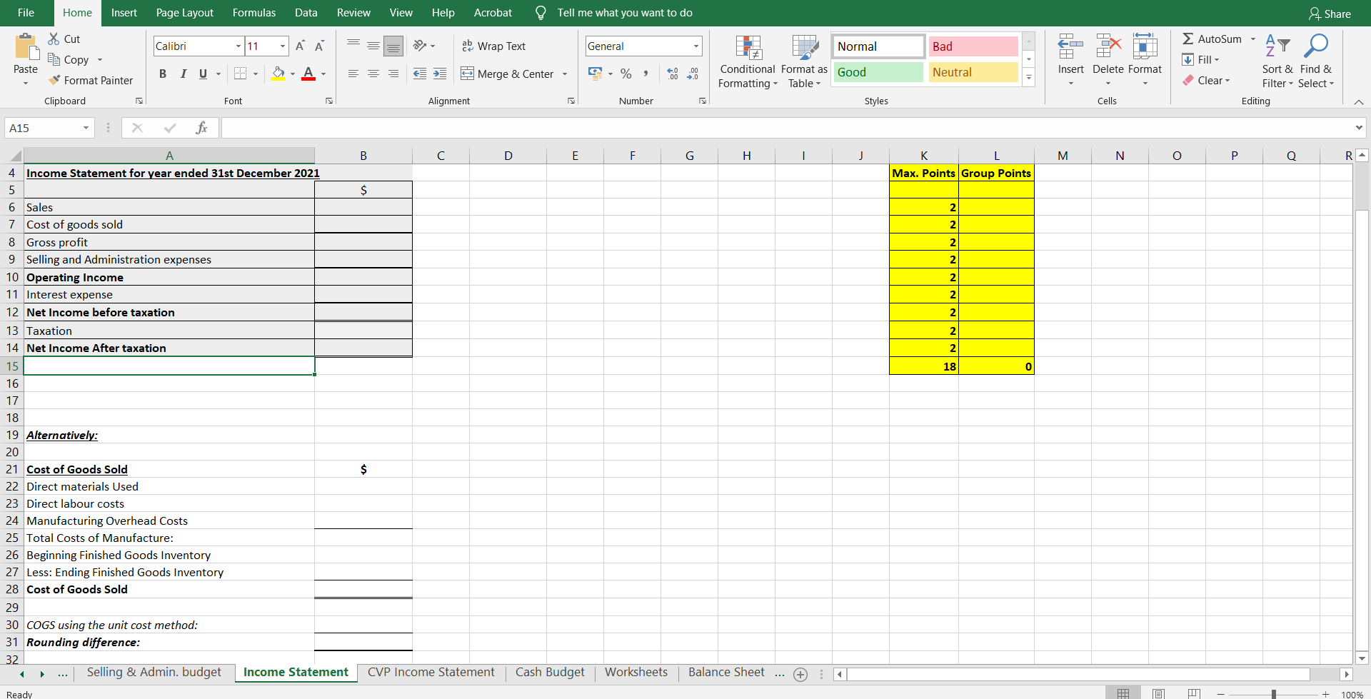Screen dimensions: 1371x699
Task: Switch to the Cash Budget sheet tab
Action: point(550,672)
